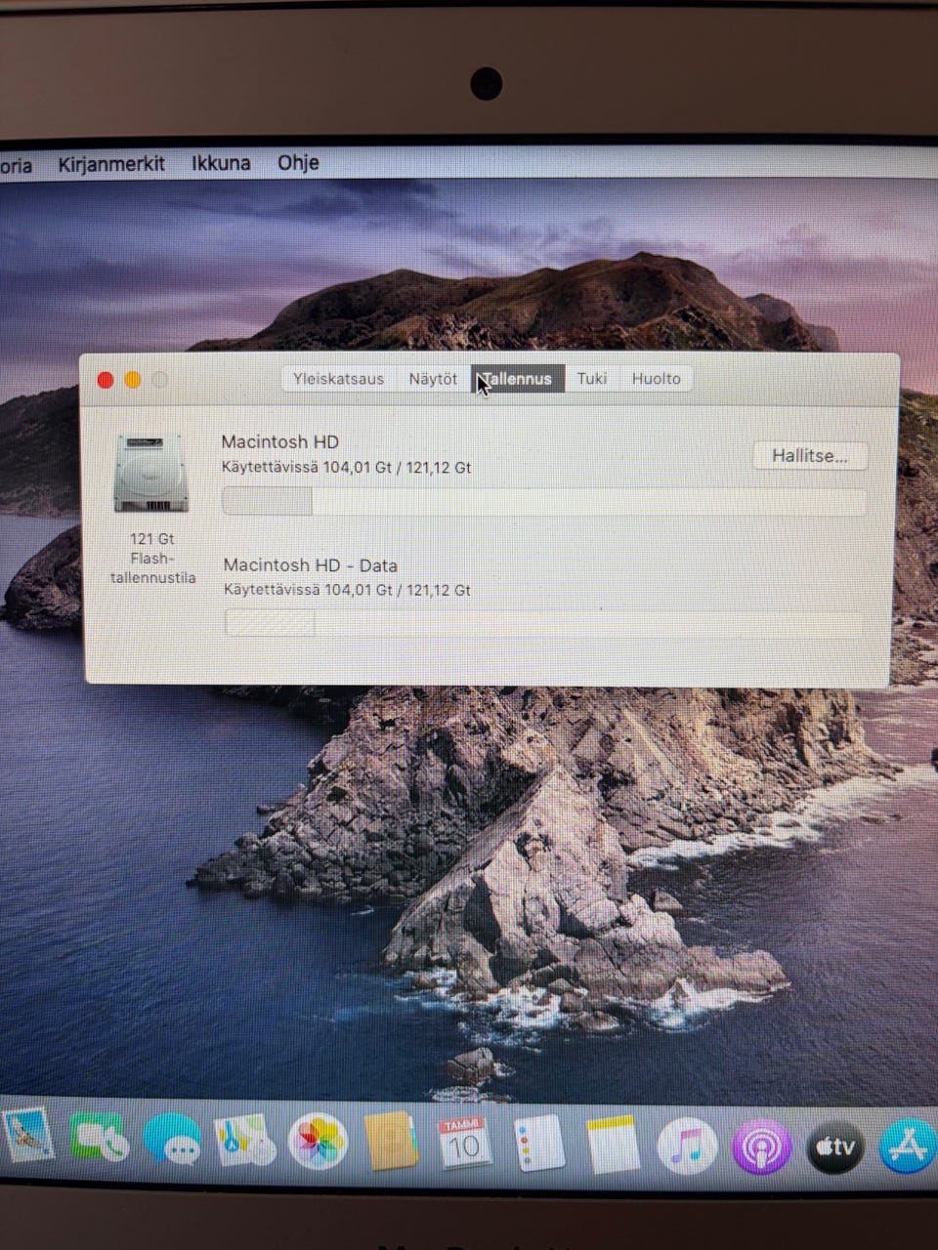Open Maps from the Dock
Image resolution: width=938 pixels, height=1250 pixels.
[244, 1141]
